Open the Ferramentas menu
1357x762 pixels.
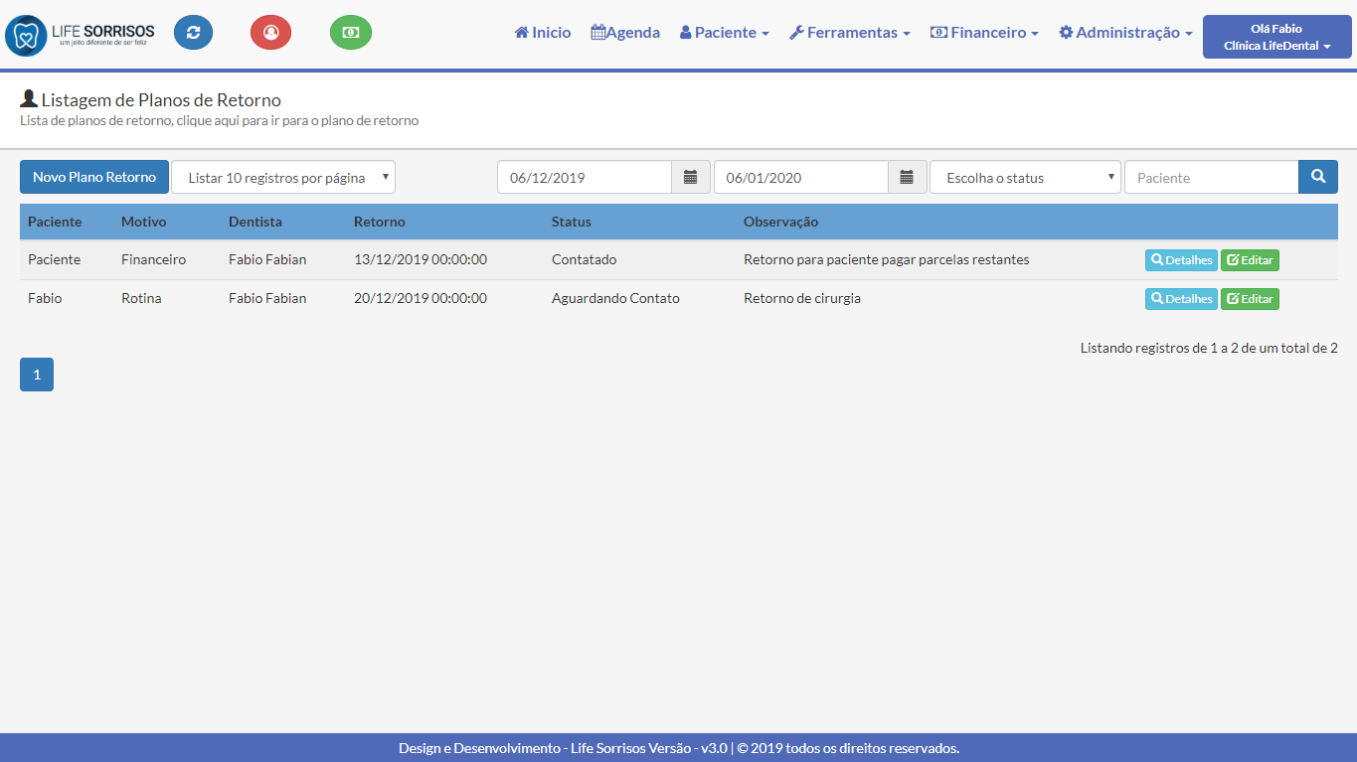(x=850, y=33)
